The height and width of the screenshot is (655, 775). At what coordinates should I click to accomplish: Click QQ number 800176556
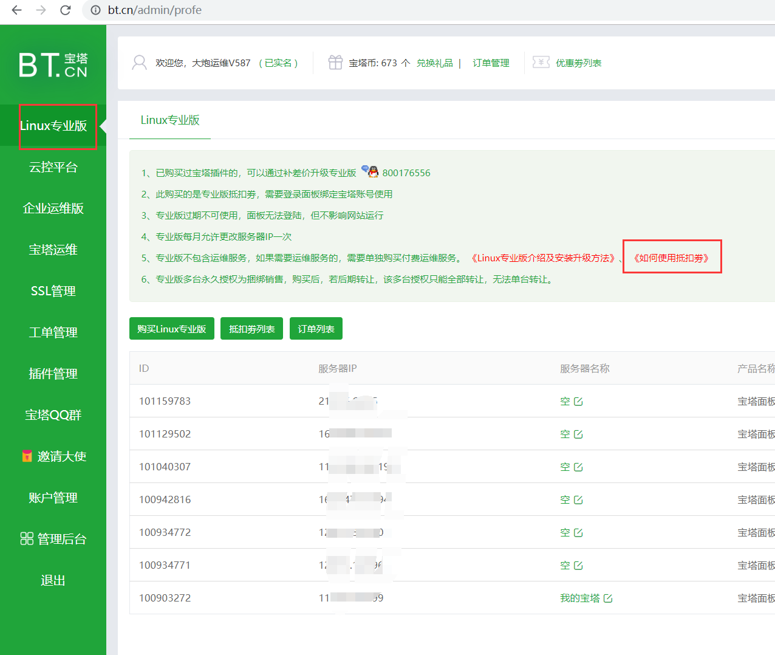(406, 173)
